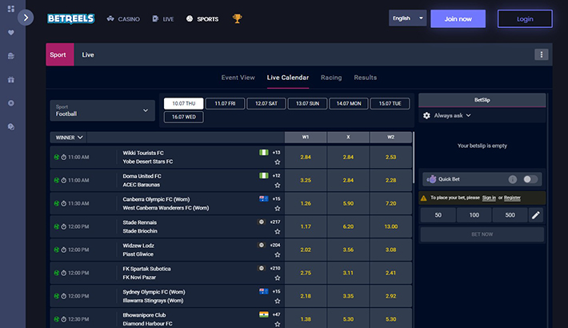Favorite the Stade Rennais match star

[278, 231]
